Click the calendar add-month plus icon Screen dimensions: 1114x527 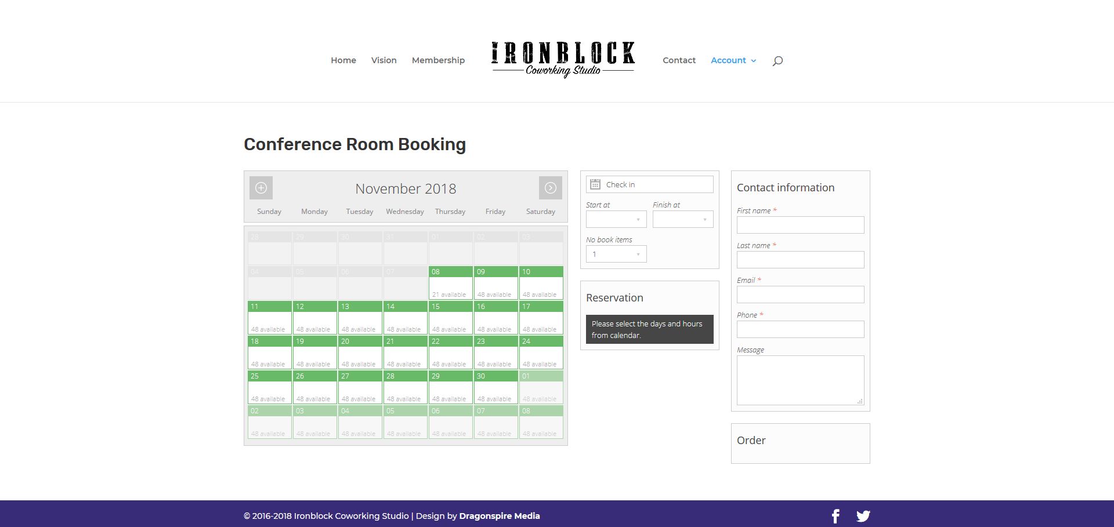pyautogui.click(x=261, y=188)
